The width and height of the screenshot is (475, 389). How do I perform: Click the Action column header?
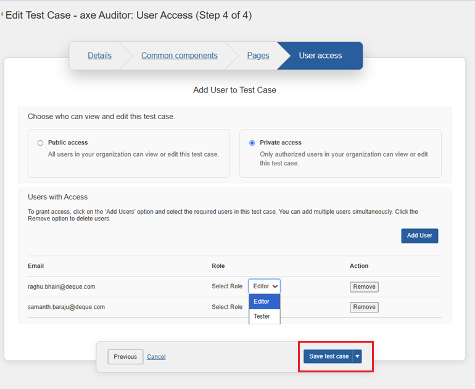pos(359,266)
